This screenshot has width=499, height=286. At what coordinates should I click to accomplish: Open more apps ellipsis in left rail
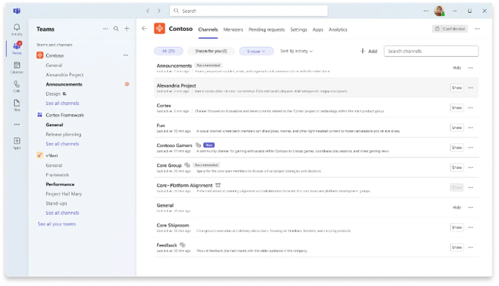click(x=17, y=125)
